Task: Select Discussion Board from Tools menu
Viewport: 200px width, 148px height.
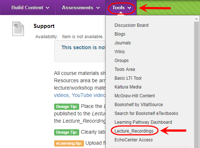Action: point(131,25)
